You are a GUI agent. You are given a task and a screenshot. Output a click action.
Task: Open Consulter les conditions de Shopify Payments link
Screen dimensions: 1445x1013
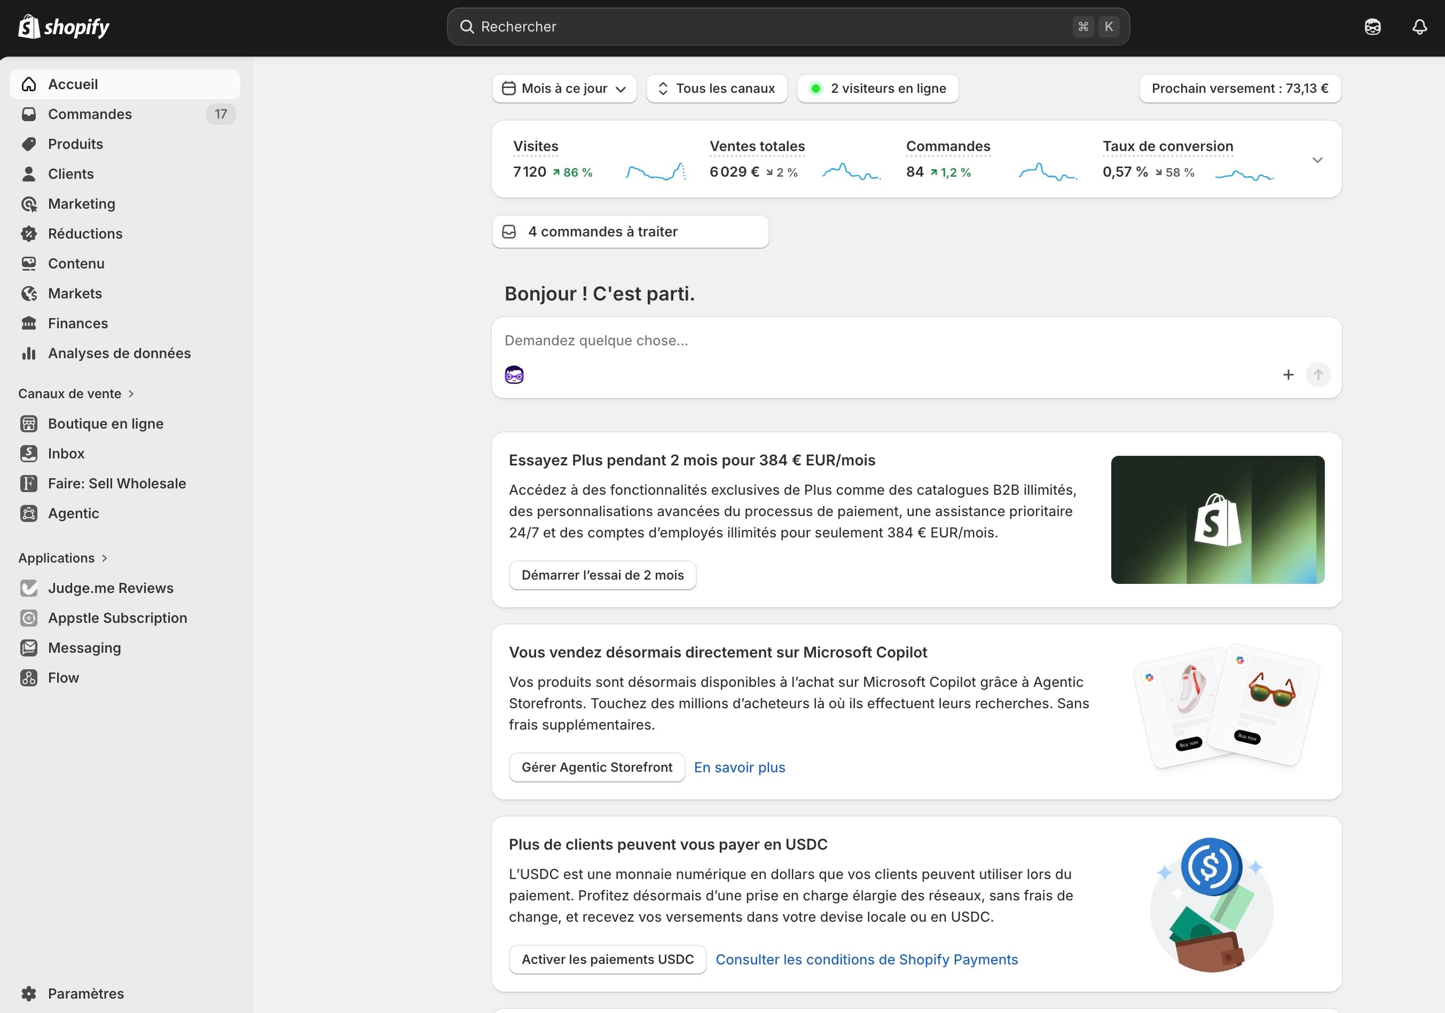[867, 960]
